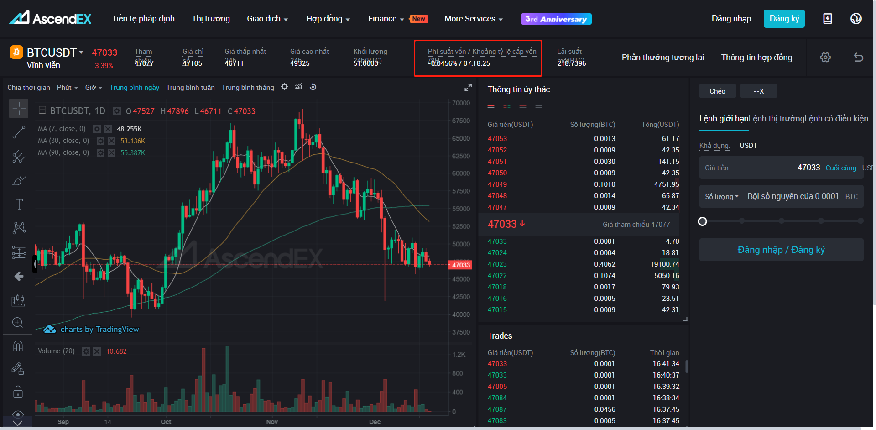Select the crosshair cursor tool
Viewport: 876px width, 430px height.
tap(19, 109)
